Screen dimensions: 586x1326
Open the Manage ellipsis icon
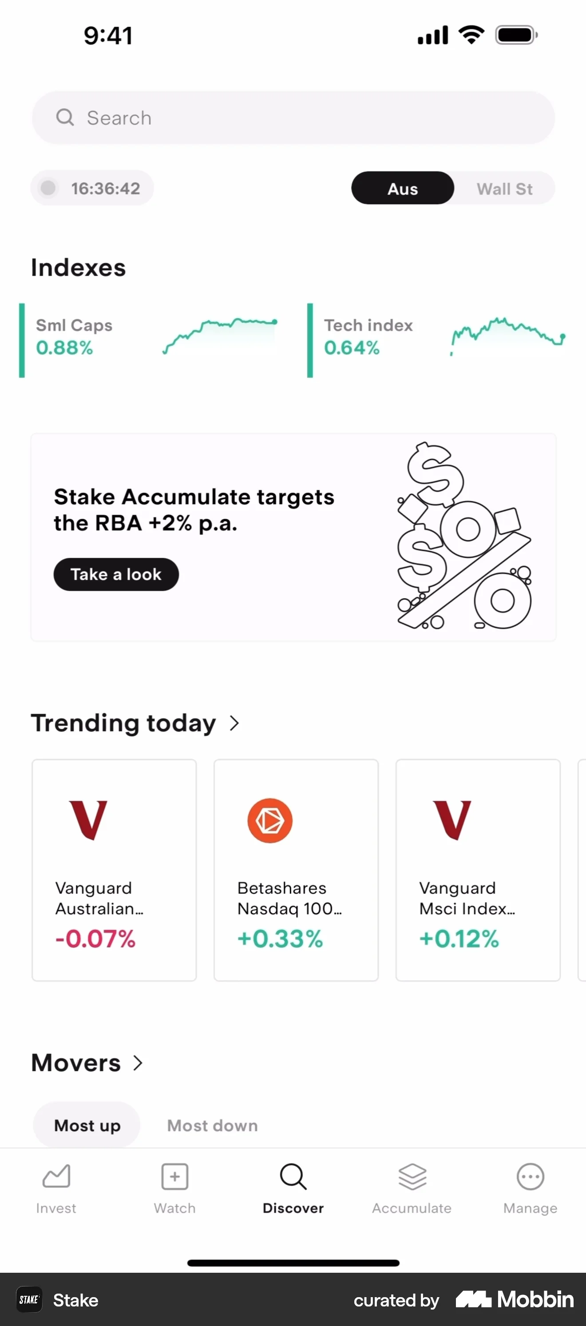[530, 1176]
